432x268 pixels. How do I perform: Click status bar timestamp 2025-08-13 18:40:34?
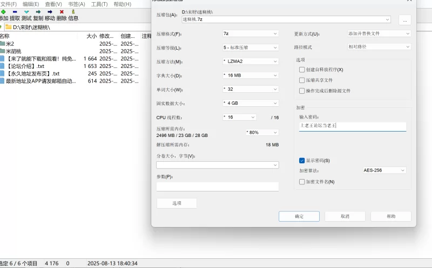pos(112,263)
